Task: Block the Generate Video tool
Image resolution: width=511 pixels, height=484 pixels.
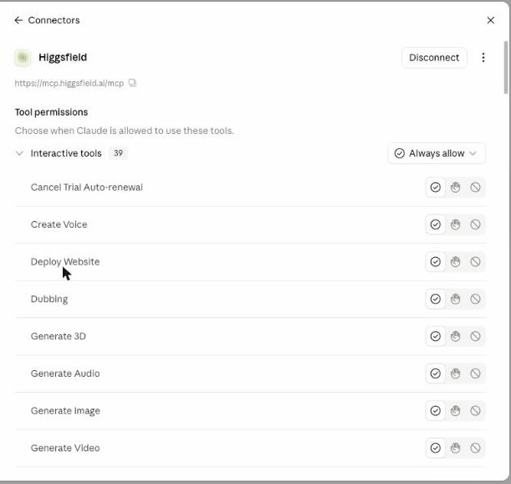Action: pyautogui.click(x=475, y=448)
